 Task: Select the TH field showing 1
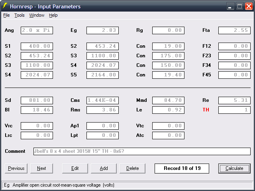point(234,110)
